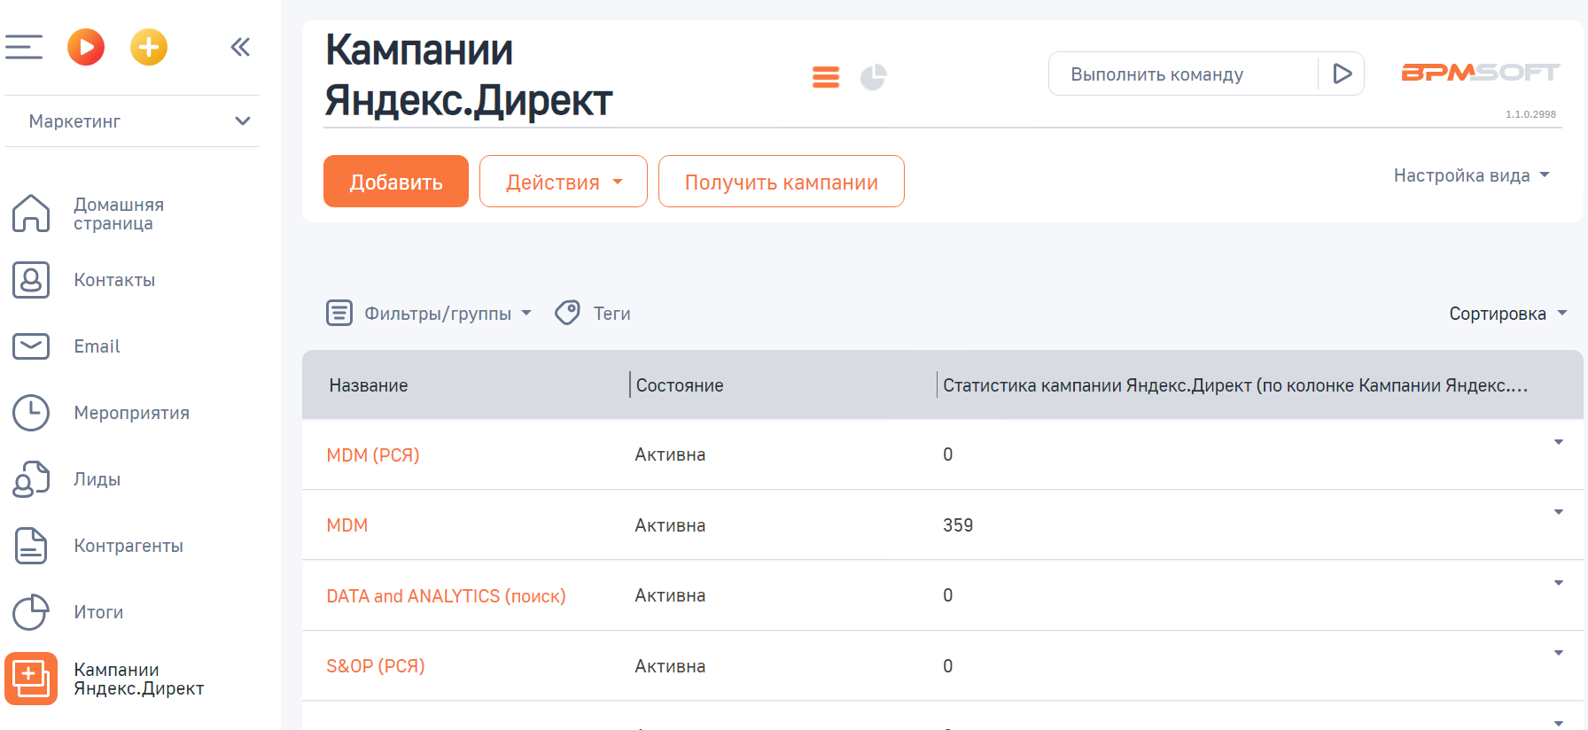Open the MDM (РСЯ) campaign link
Screen dimensions: 1588x730
pos(373,455)
